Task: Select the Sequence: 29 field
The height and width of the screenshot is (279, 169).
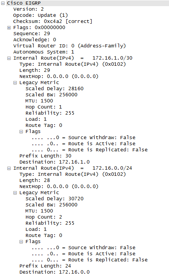Action: [x=32, y=34]
